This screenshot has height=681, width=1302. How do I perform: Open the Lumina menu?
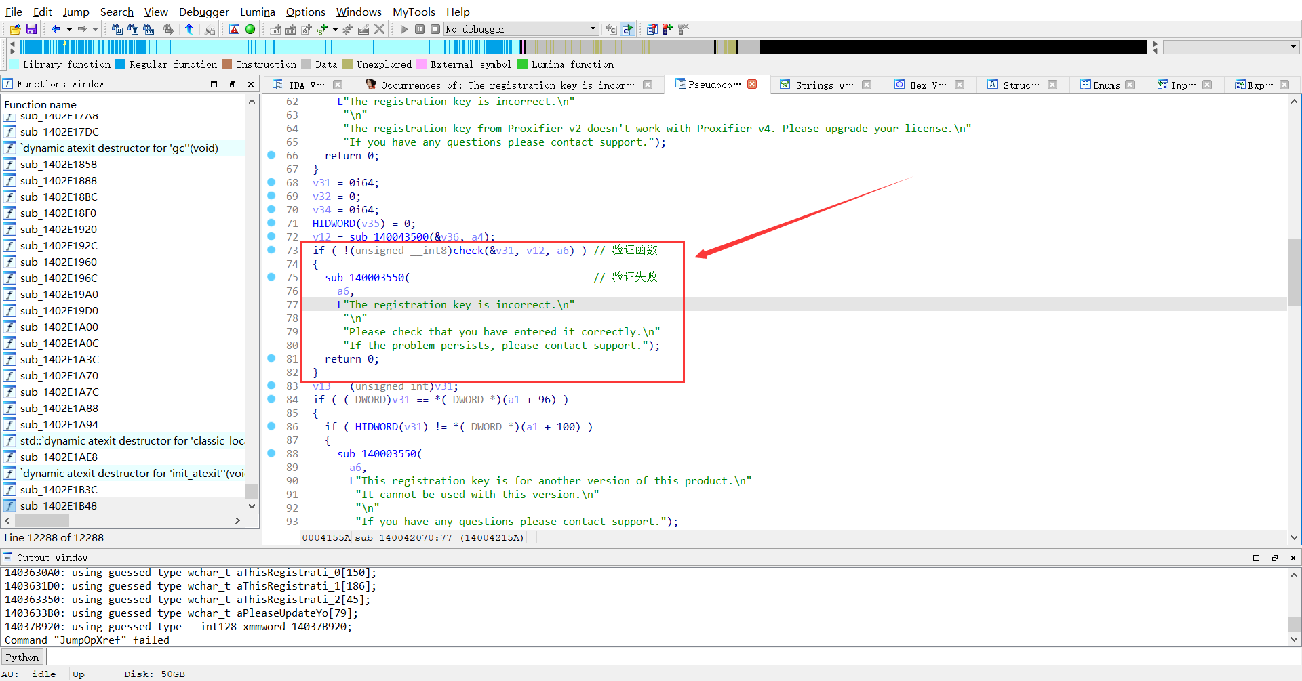[x=257, y=12]
